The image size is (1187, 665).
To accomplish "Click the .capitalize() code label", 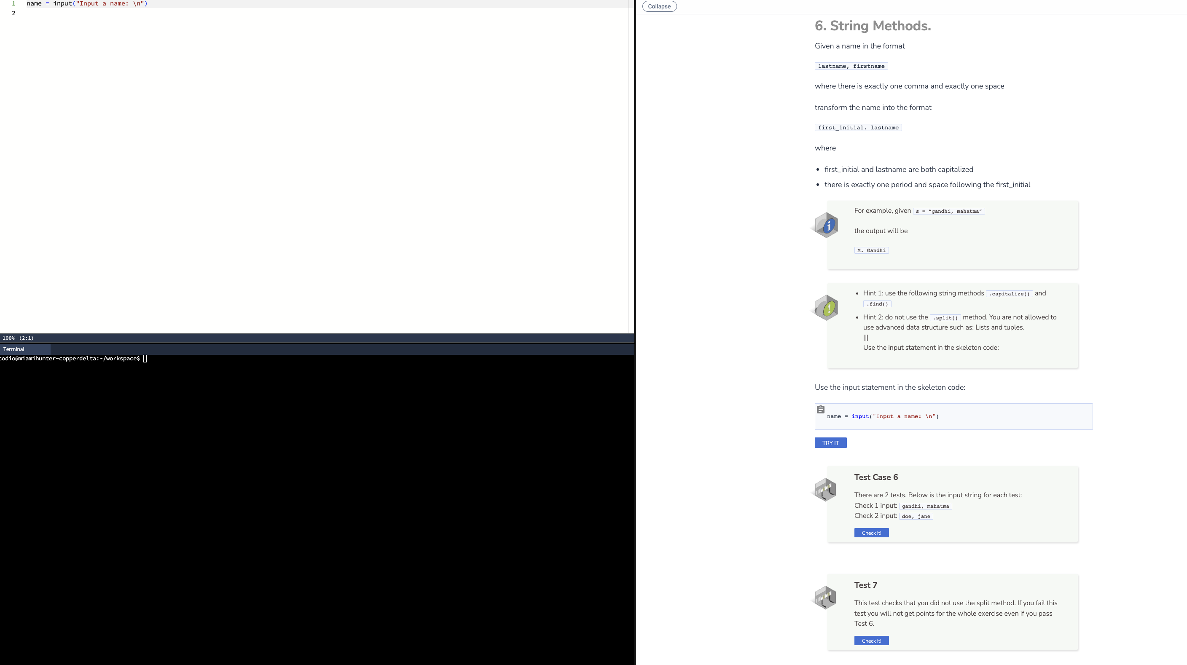I will pyautogui.click(x=1009, y=294).
